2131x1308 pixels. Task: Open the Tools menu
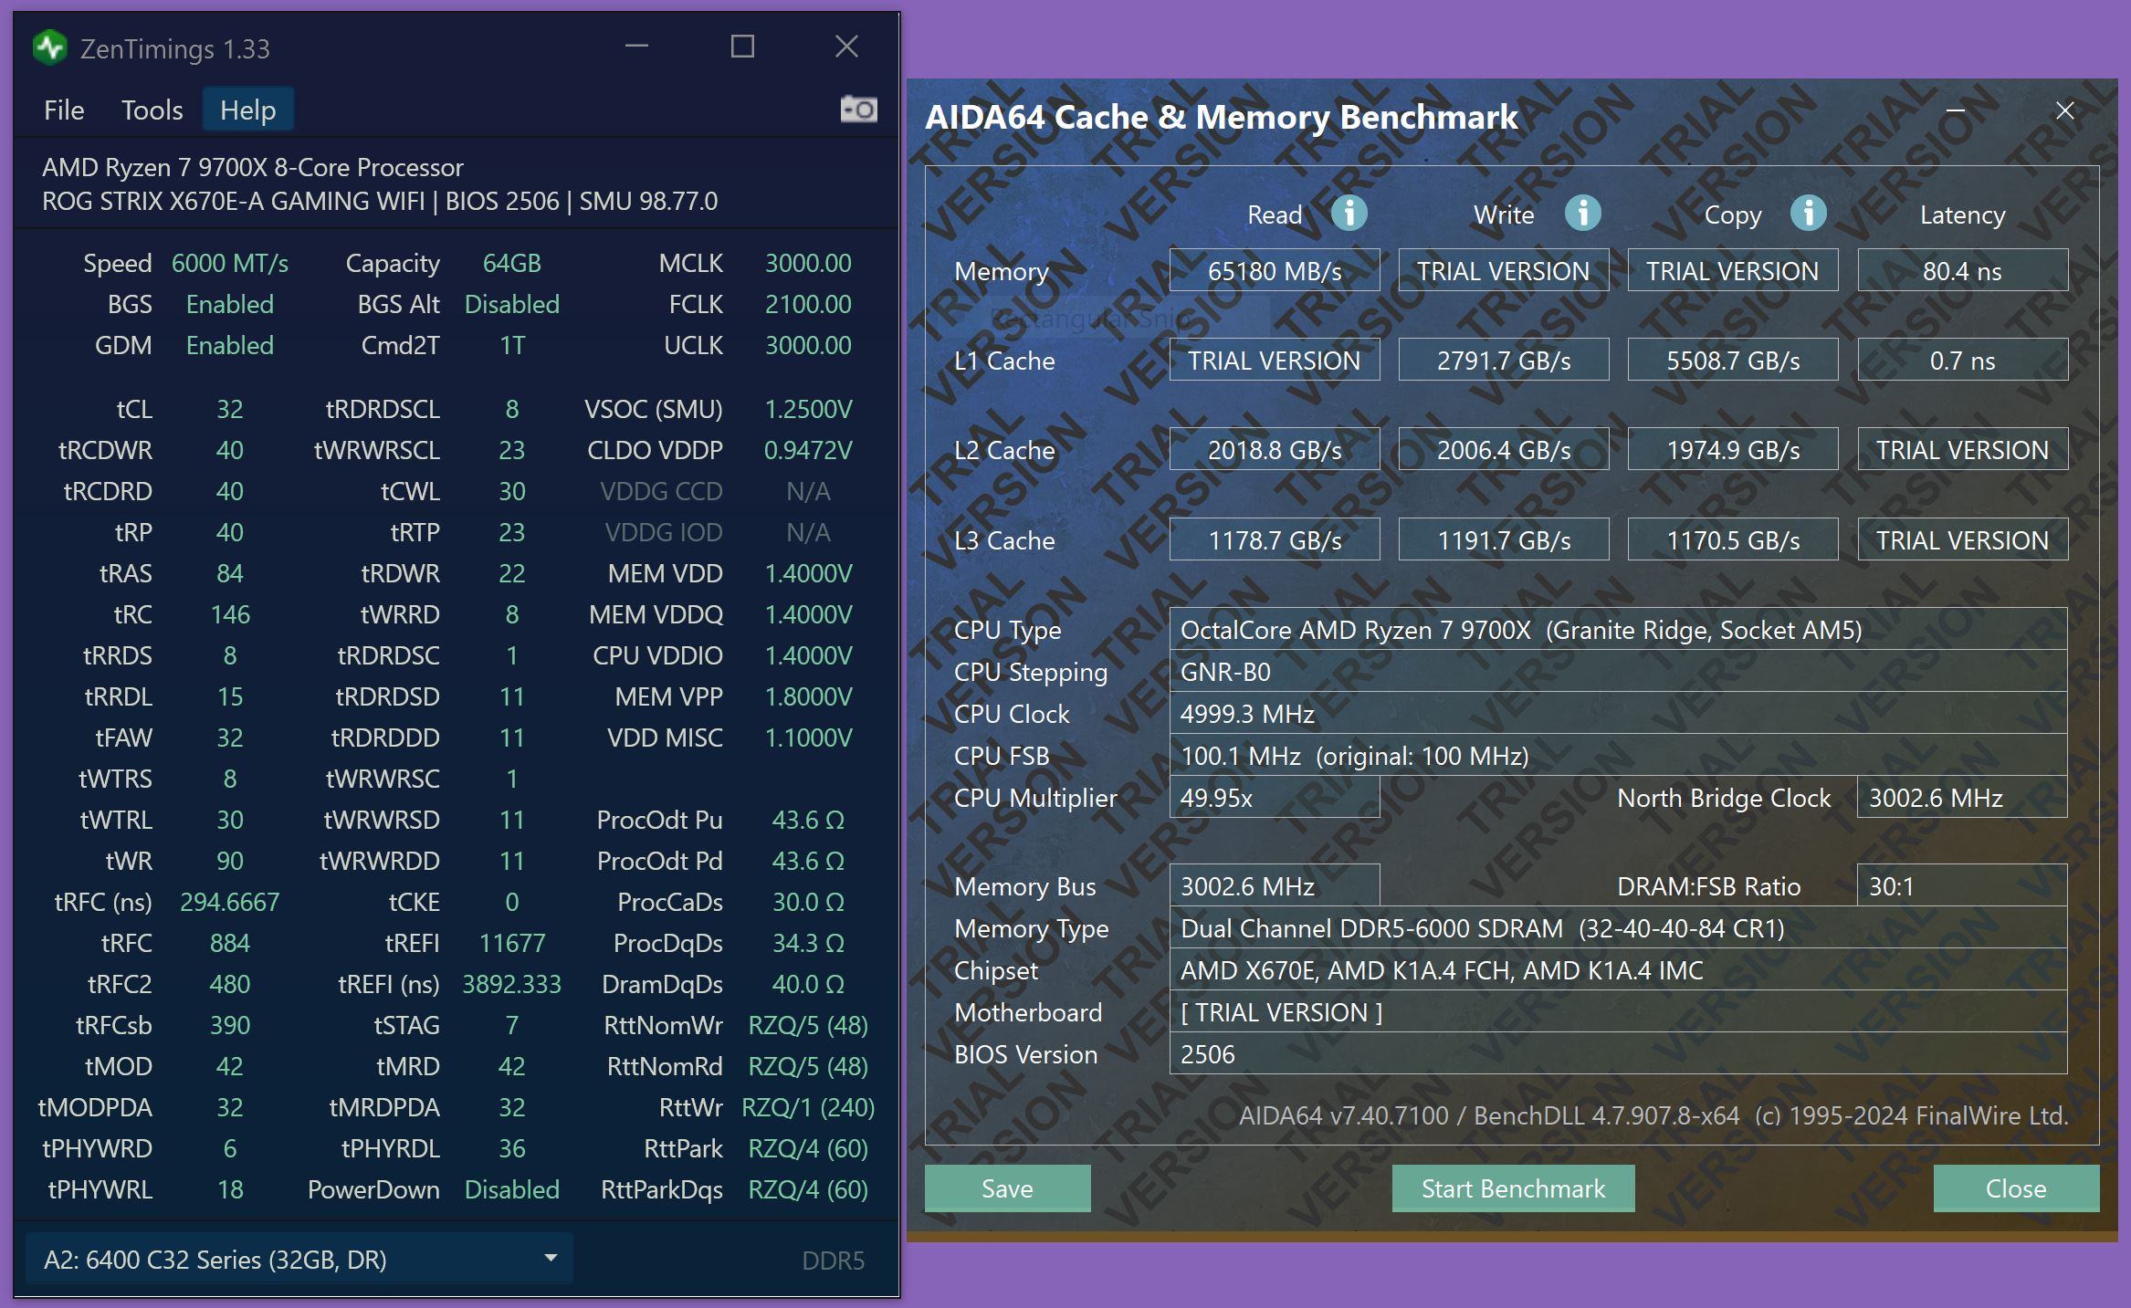(152, 110)
